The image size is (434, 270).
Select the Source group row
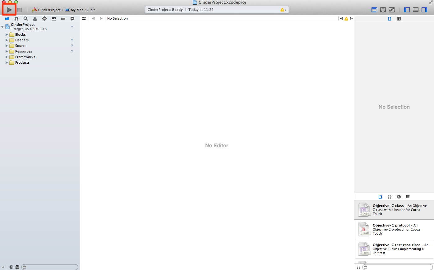(x=40, y=46)
